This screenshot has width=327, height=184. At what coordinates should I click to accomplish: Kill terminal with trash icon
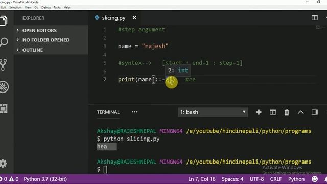(x=287, y=112)
